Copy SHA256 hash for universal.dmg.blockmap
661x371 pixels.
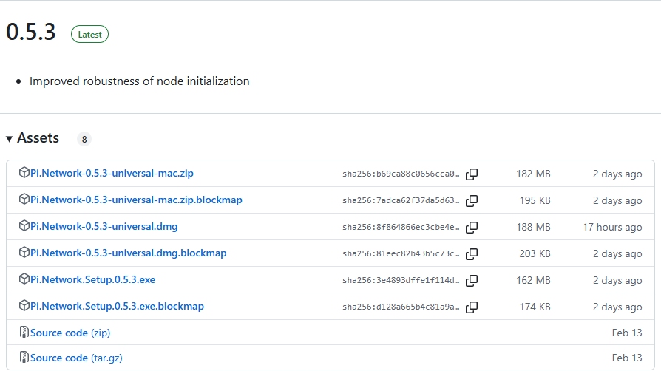pyautogui.click(x=472, y=254)
